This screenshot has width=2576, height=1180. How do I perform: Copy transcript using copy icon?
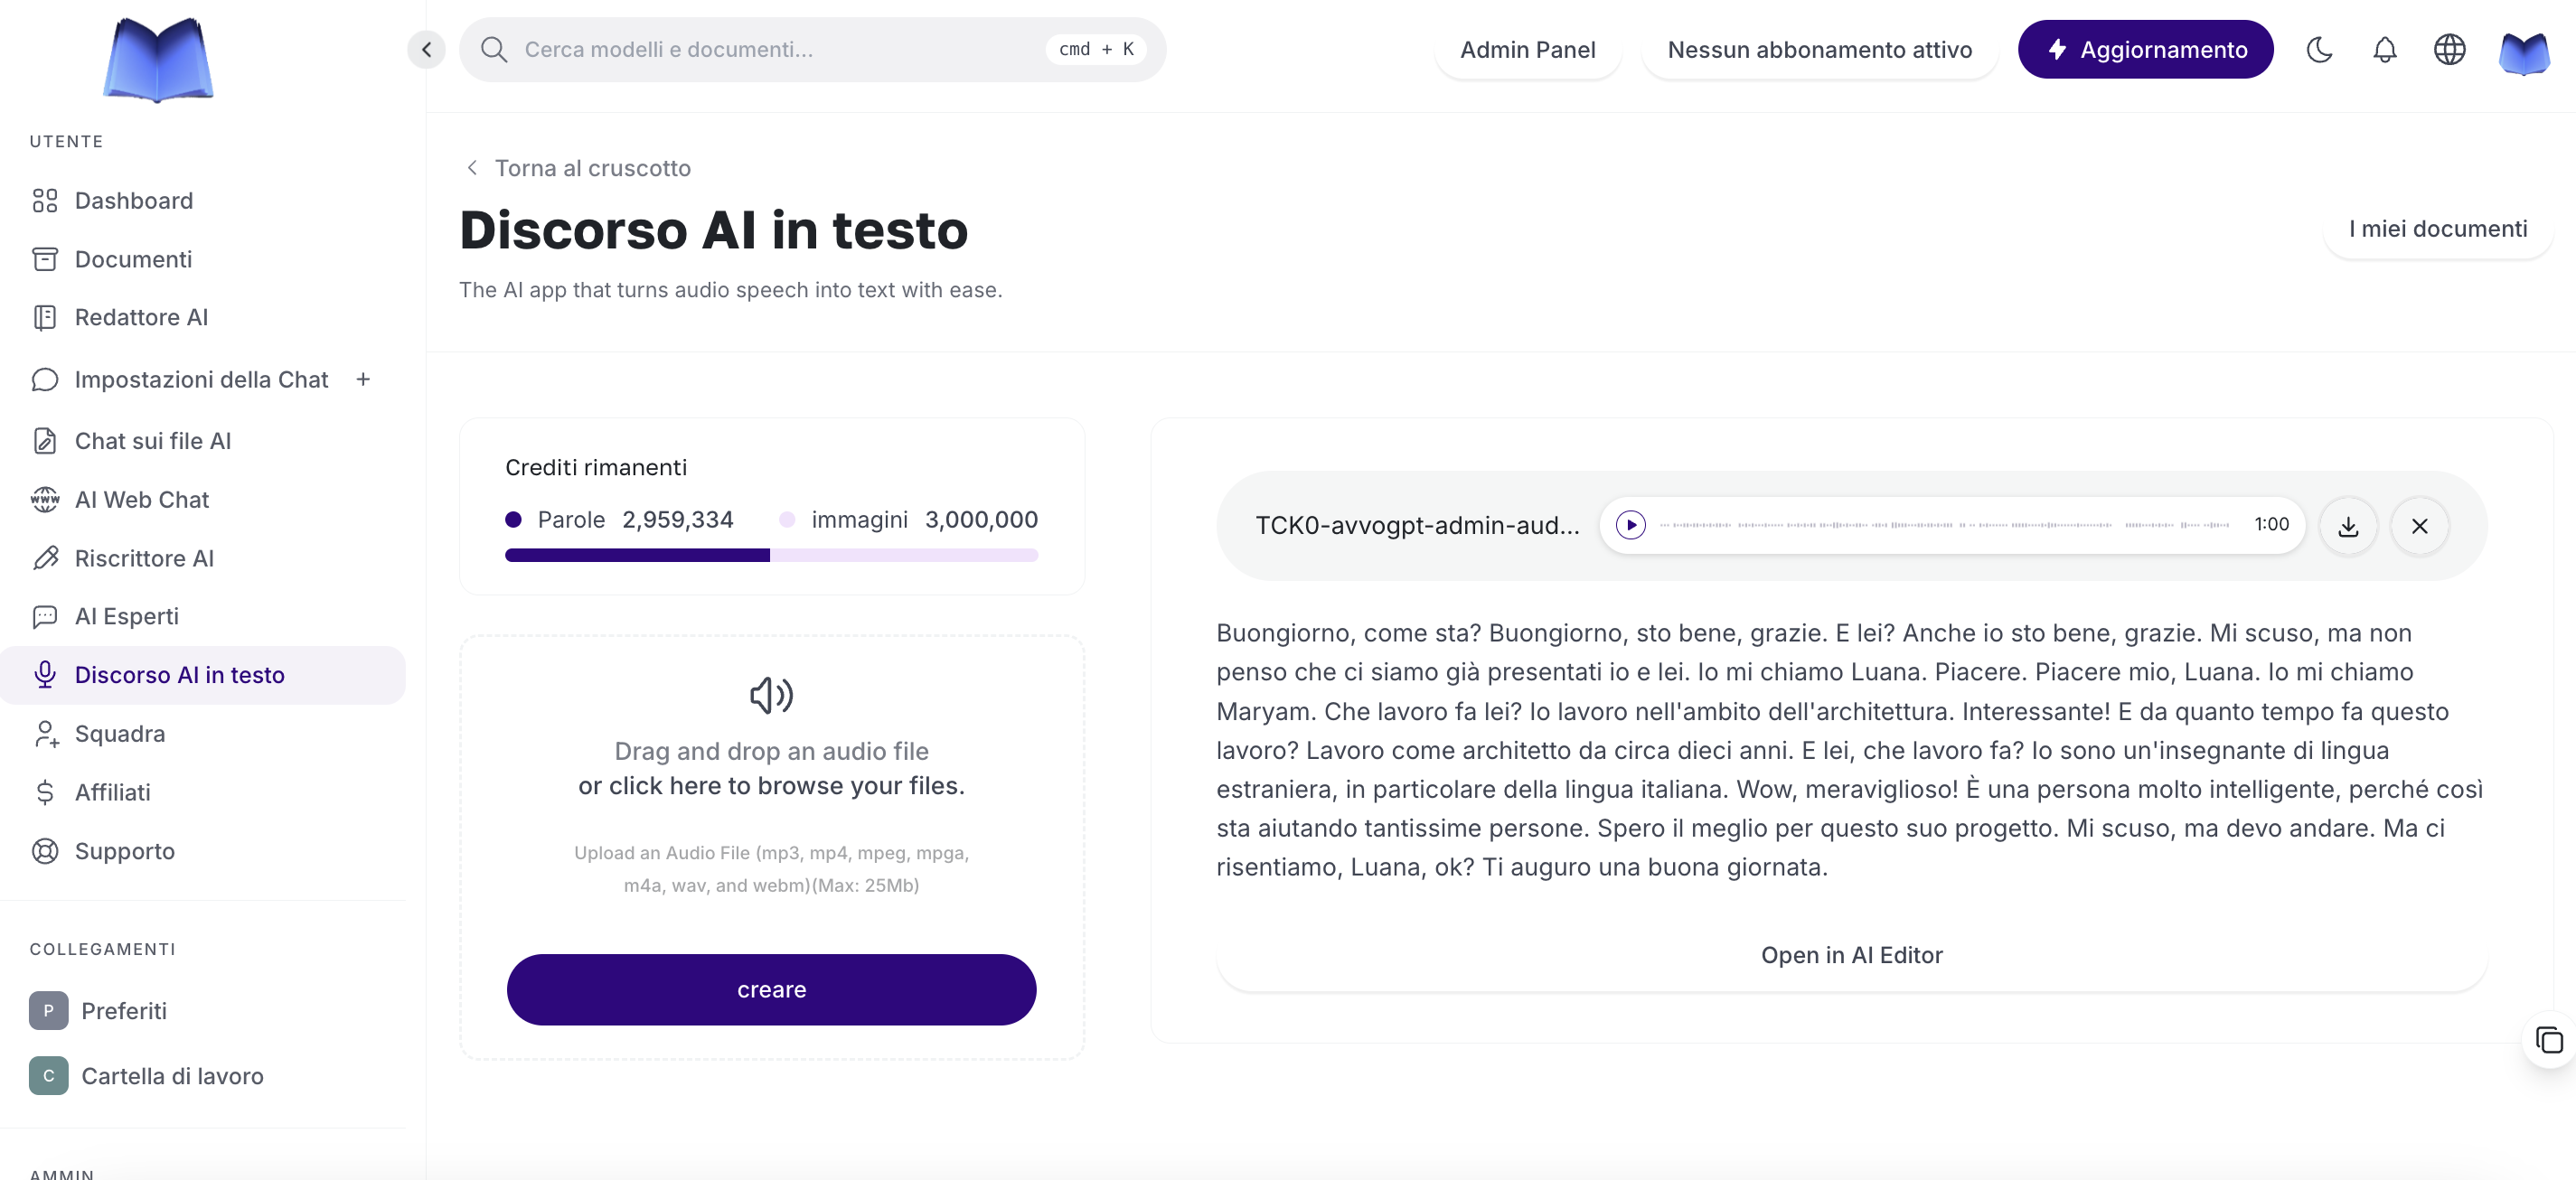[2549, 1041]
